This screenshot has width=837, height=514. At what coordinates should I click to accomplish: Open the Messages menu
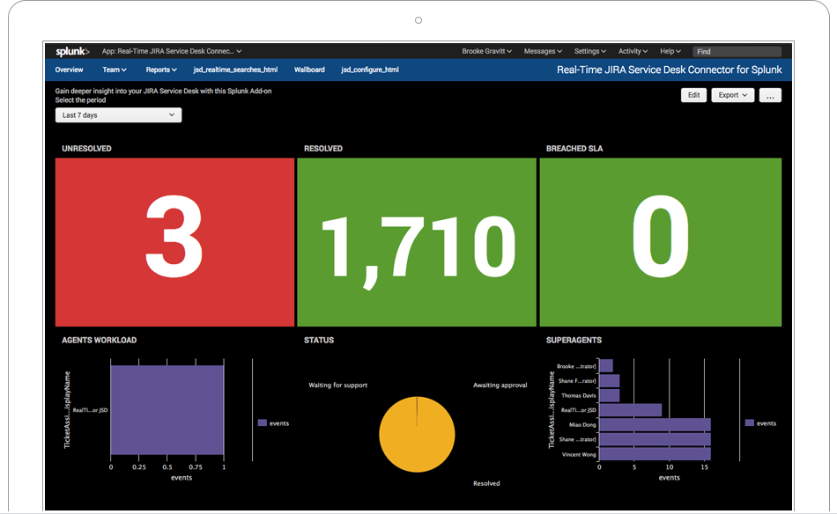[x=543, y=51]
